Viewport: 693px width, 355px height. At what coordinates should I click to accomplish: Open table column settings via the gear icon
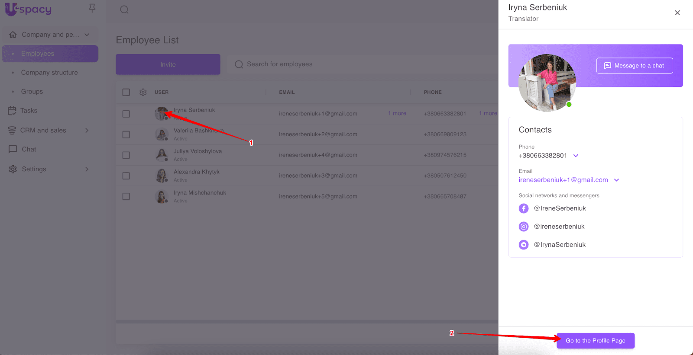[143, 92]
